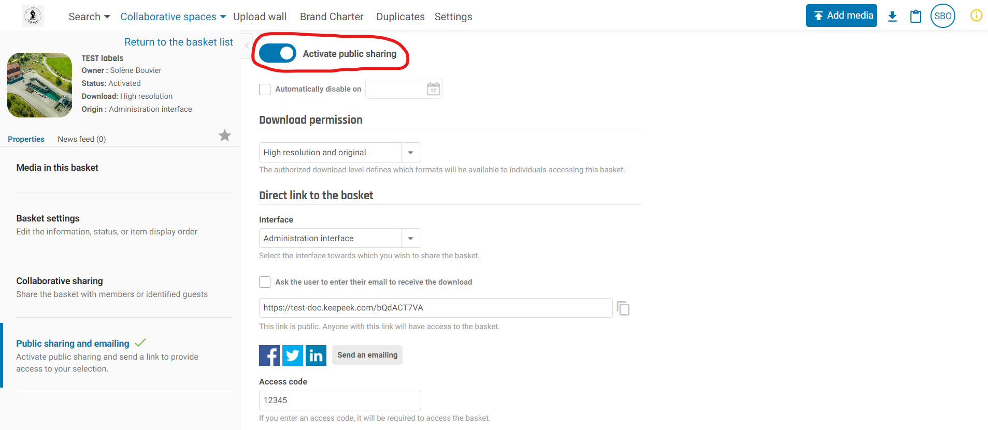The height and width of the screenshot is (430, 988).
Task: Check the Automatically disable on checkbox
Action: [x=265, y=90]
